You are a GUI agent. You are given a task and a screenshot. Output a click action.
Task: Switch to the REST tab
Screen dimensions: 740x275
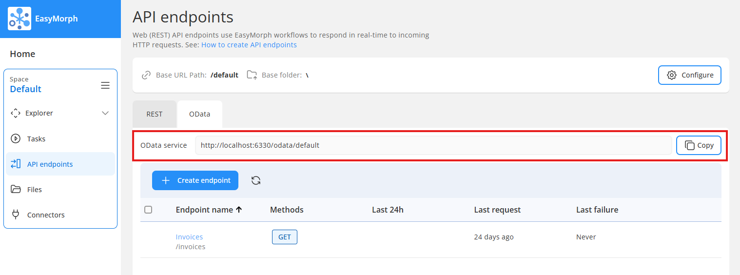[155, 114]
